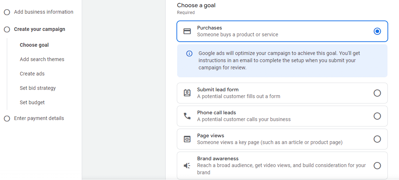399x180 pixels.
Task: Click the phone handset icon
Action: click(187, 116)
